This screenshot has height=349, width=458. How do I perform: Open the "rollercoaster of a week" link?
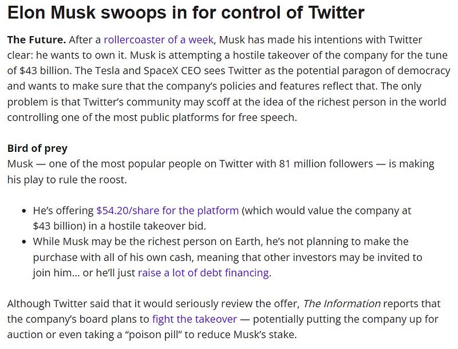[159, 40]
